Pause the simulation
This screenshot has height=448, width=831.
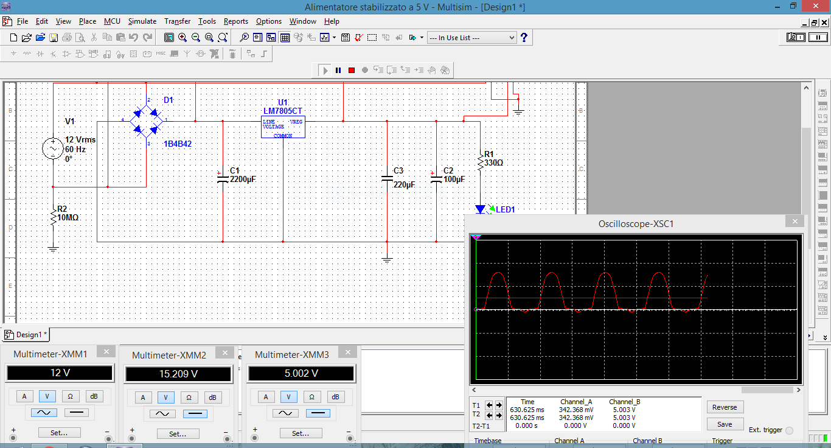[x=338, y=70]
